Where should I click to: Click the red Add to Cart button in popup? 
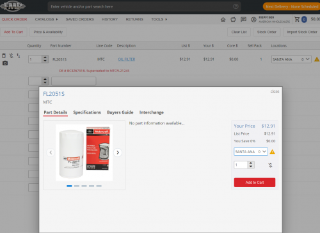tap(255, 183)
